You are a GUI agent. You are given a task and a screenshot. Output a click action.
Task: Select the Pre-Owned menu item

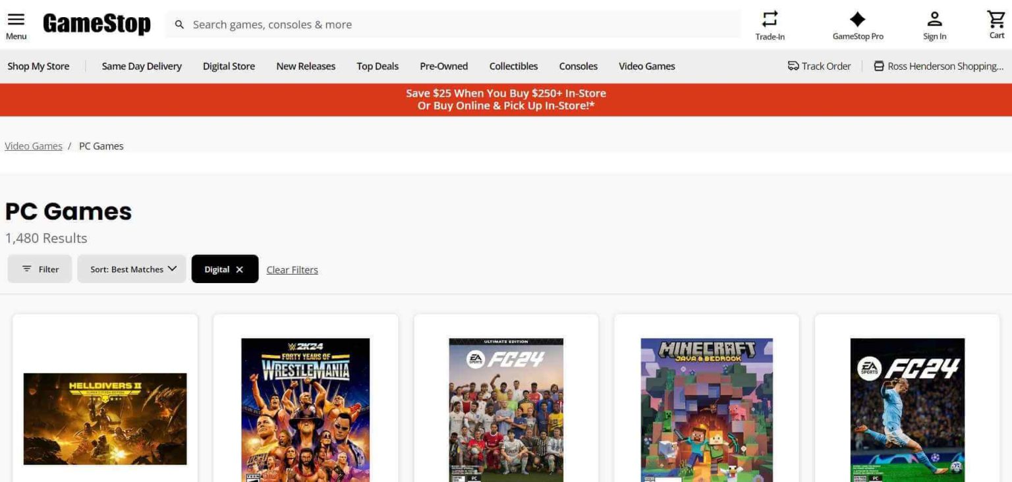(443, 66)
